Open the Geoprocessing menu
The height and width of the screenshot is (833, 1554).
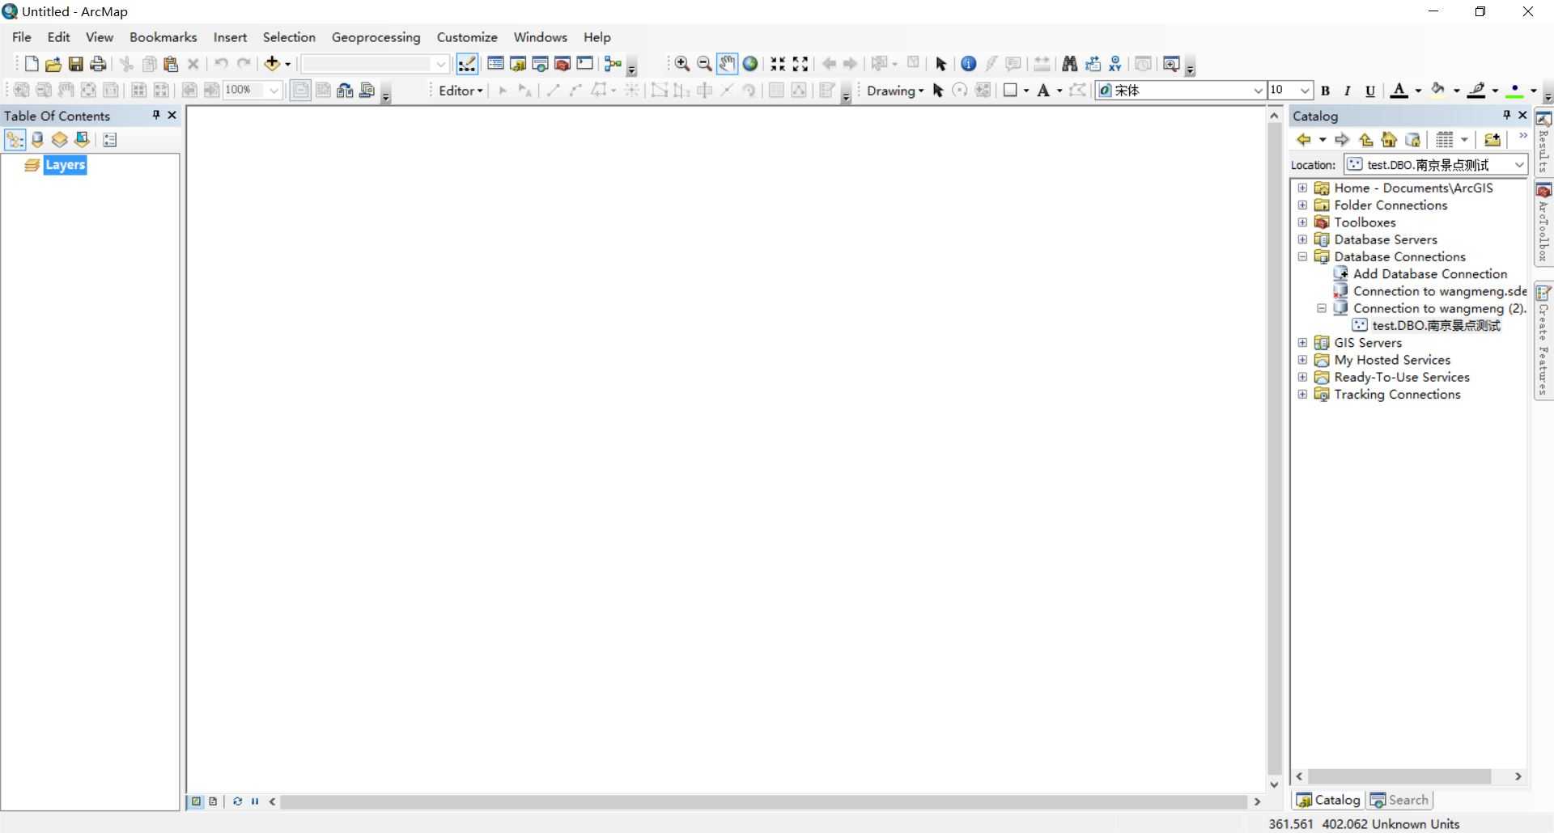coord(376,37)
